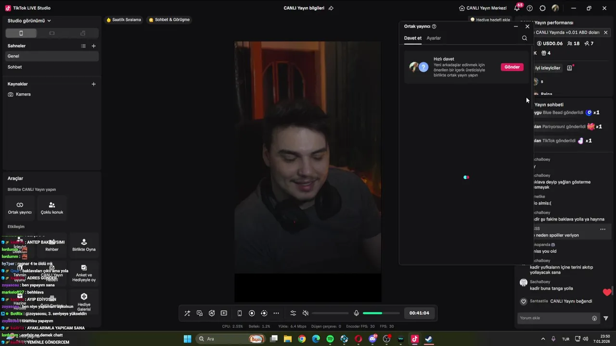The image size is (616, 346).
Task: Toggle the microphone mute icon
Action: coord(356,313)
